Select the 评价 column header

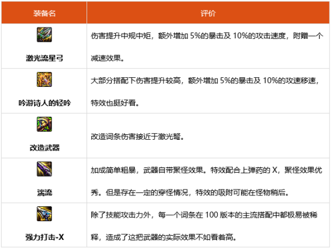208,13
